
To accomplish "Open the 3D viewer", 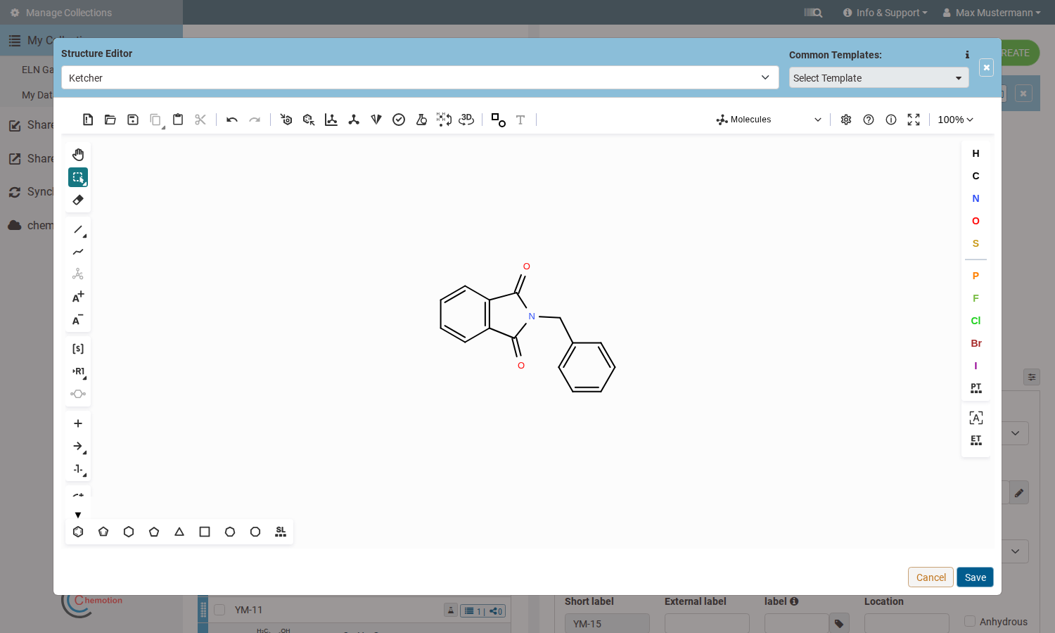I will click(x=466, y=120).
